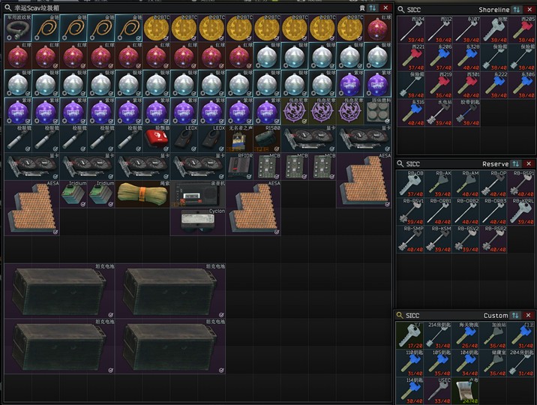Screen dimensions: 537x405
Task: Select the 军用波纹软管 hose item
Action: [18, 28]
